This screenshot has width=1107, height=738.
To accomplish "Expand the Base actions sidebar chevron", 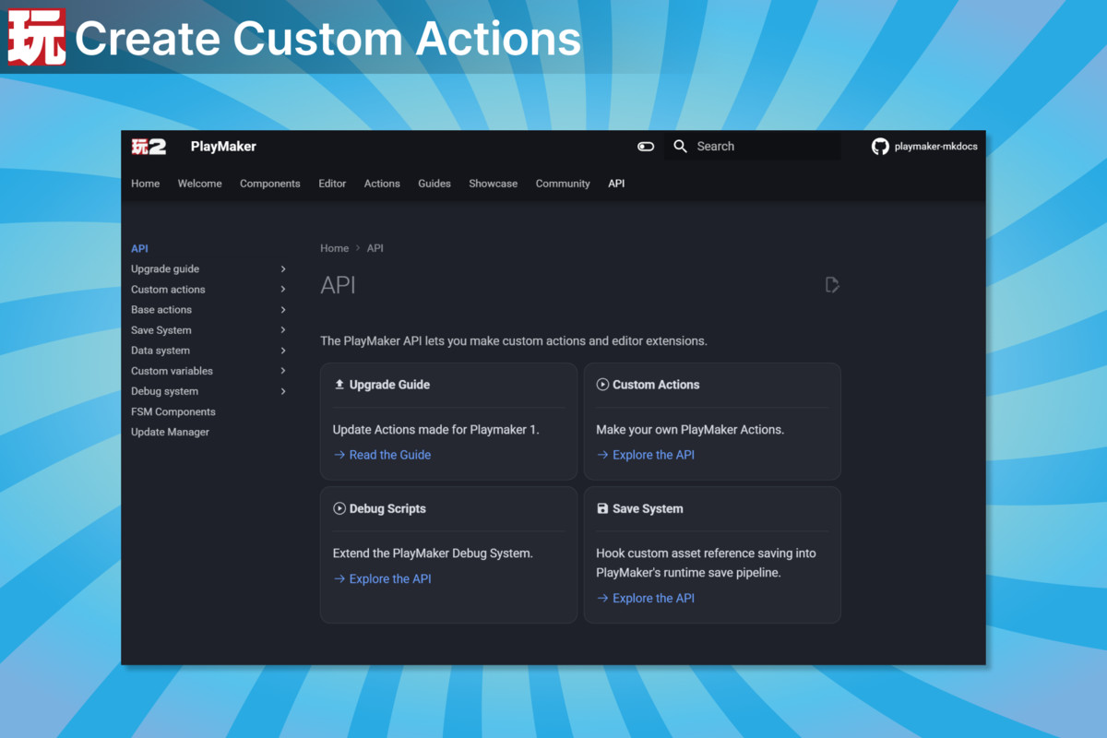I will 283,310.
